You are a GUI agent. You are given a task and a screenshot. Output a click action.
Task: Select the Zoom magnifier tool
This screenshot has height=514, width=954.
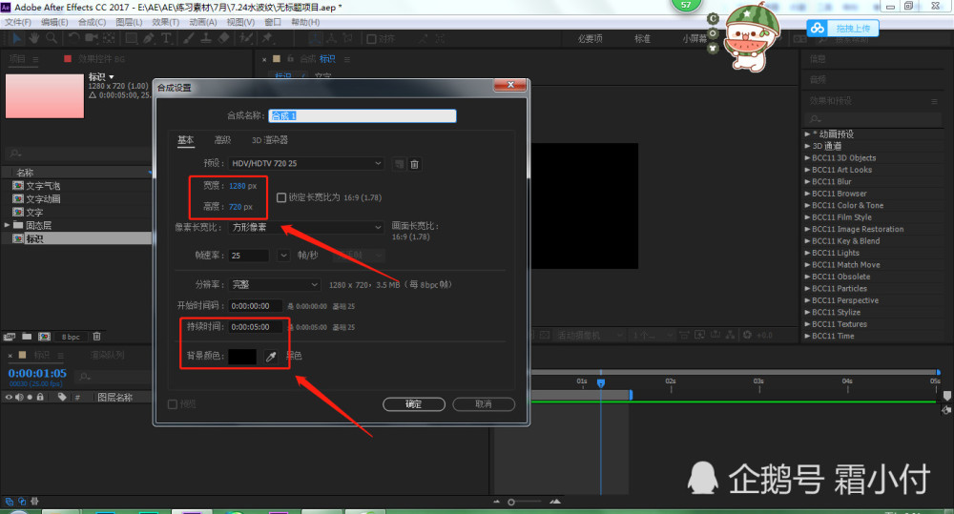pos(52,38)
